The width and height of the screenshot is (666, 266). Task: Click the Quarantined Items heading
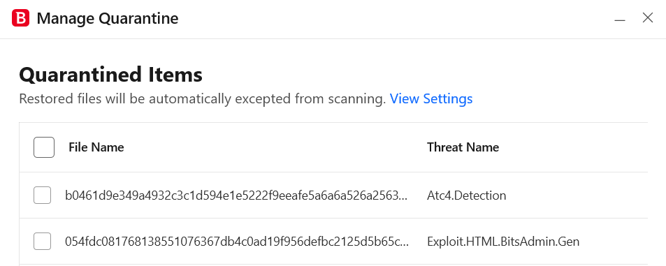111,75
